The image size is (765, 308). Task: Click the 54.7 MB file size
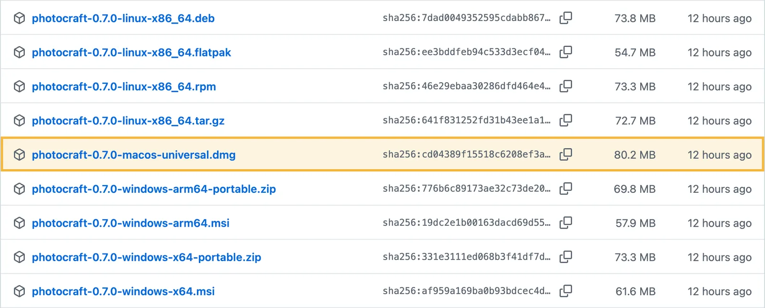(x=635, y=52)
